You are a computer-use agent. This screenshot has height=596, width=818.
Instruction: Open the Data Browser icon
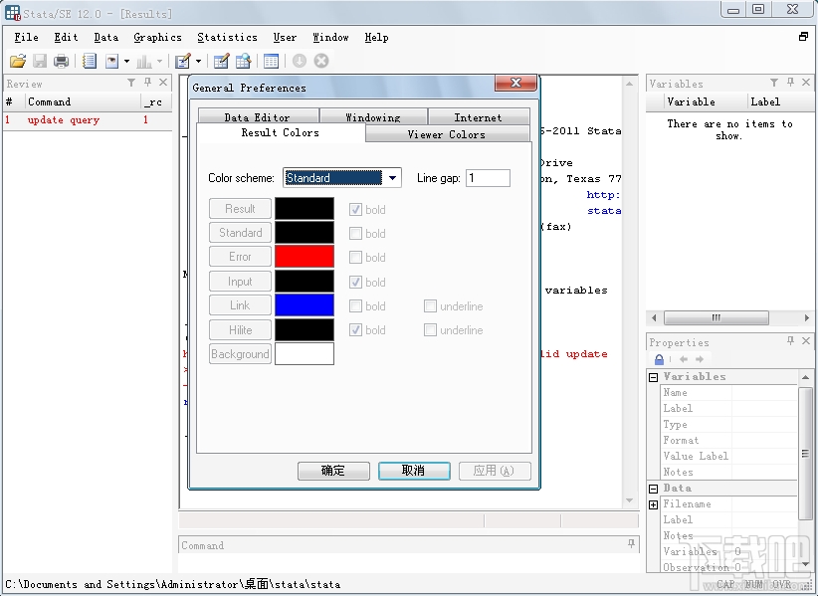click(x=243, y=60)
